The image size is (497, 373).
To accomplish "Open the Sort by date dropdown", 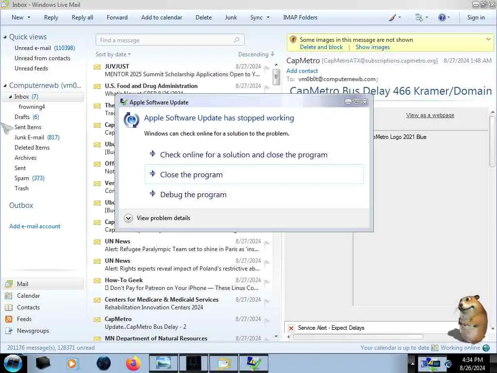I will [113, 54].
